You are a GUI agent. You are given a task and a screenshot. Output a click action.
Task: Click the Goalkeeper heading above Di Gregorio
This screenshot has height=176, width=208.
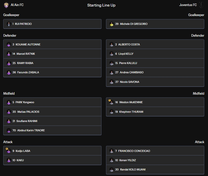(196, 15)
